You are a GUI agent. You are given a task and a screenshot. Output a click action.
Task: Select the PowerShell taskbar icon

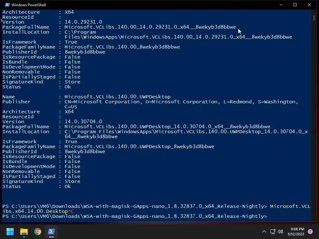[51, 232]
